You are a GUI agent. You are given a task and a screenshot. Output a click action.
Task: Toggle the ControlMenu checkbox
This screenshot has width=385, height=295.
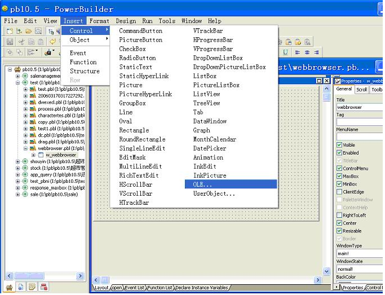click(x=339, y=169)
